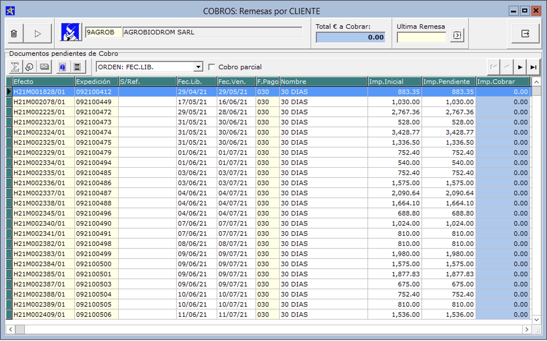Click the Ultima Remesa input field
This screenshot has width=547, height=341.
421,37
